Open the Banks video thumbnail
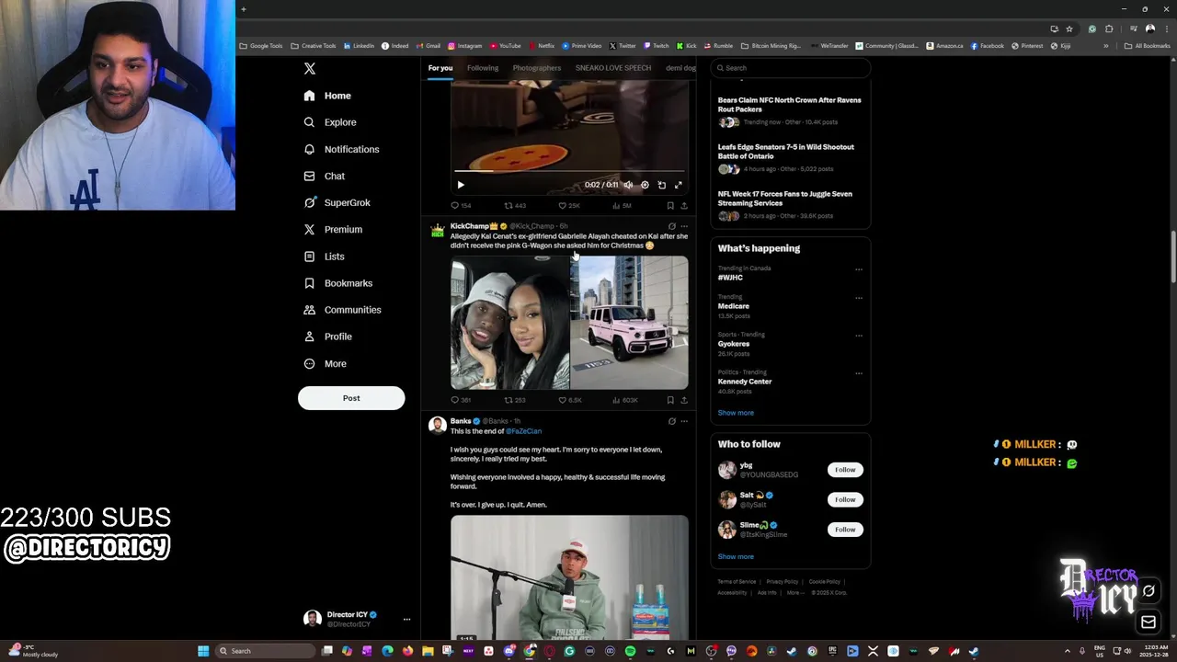Screen dimensions: 1177x662 click(569, 577)
